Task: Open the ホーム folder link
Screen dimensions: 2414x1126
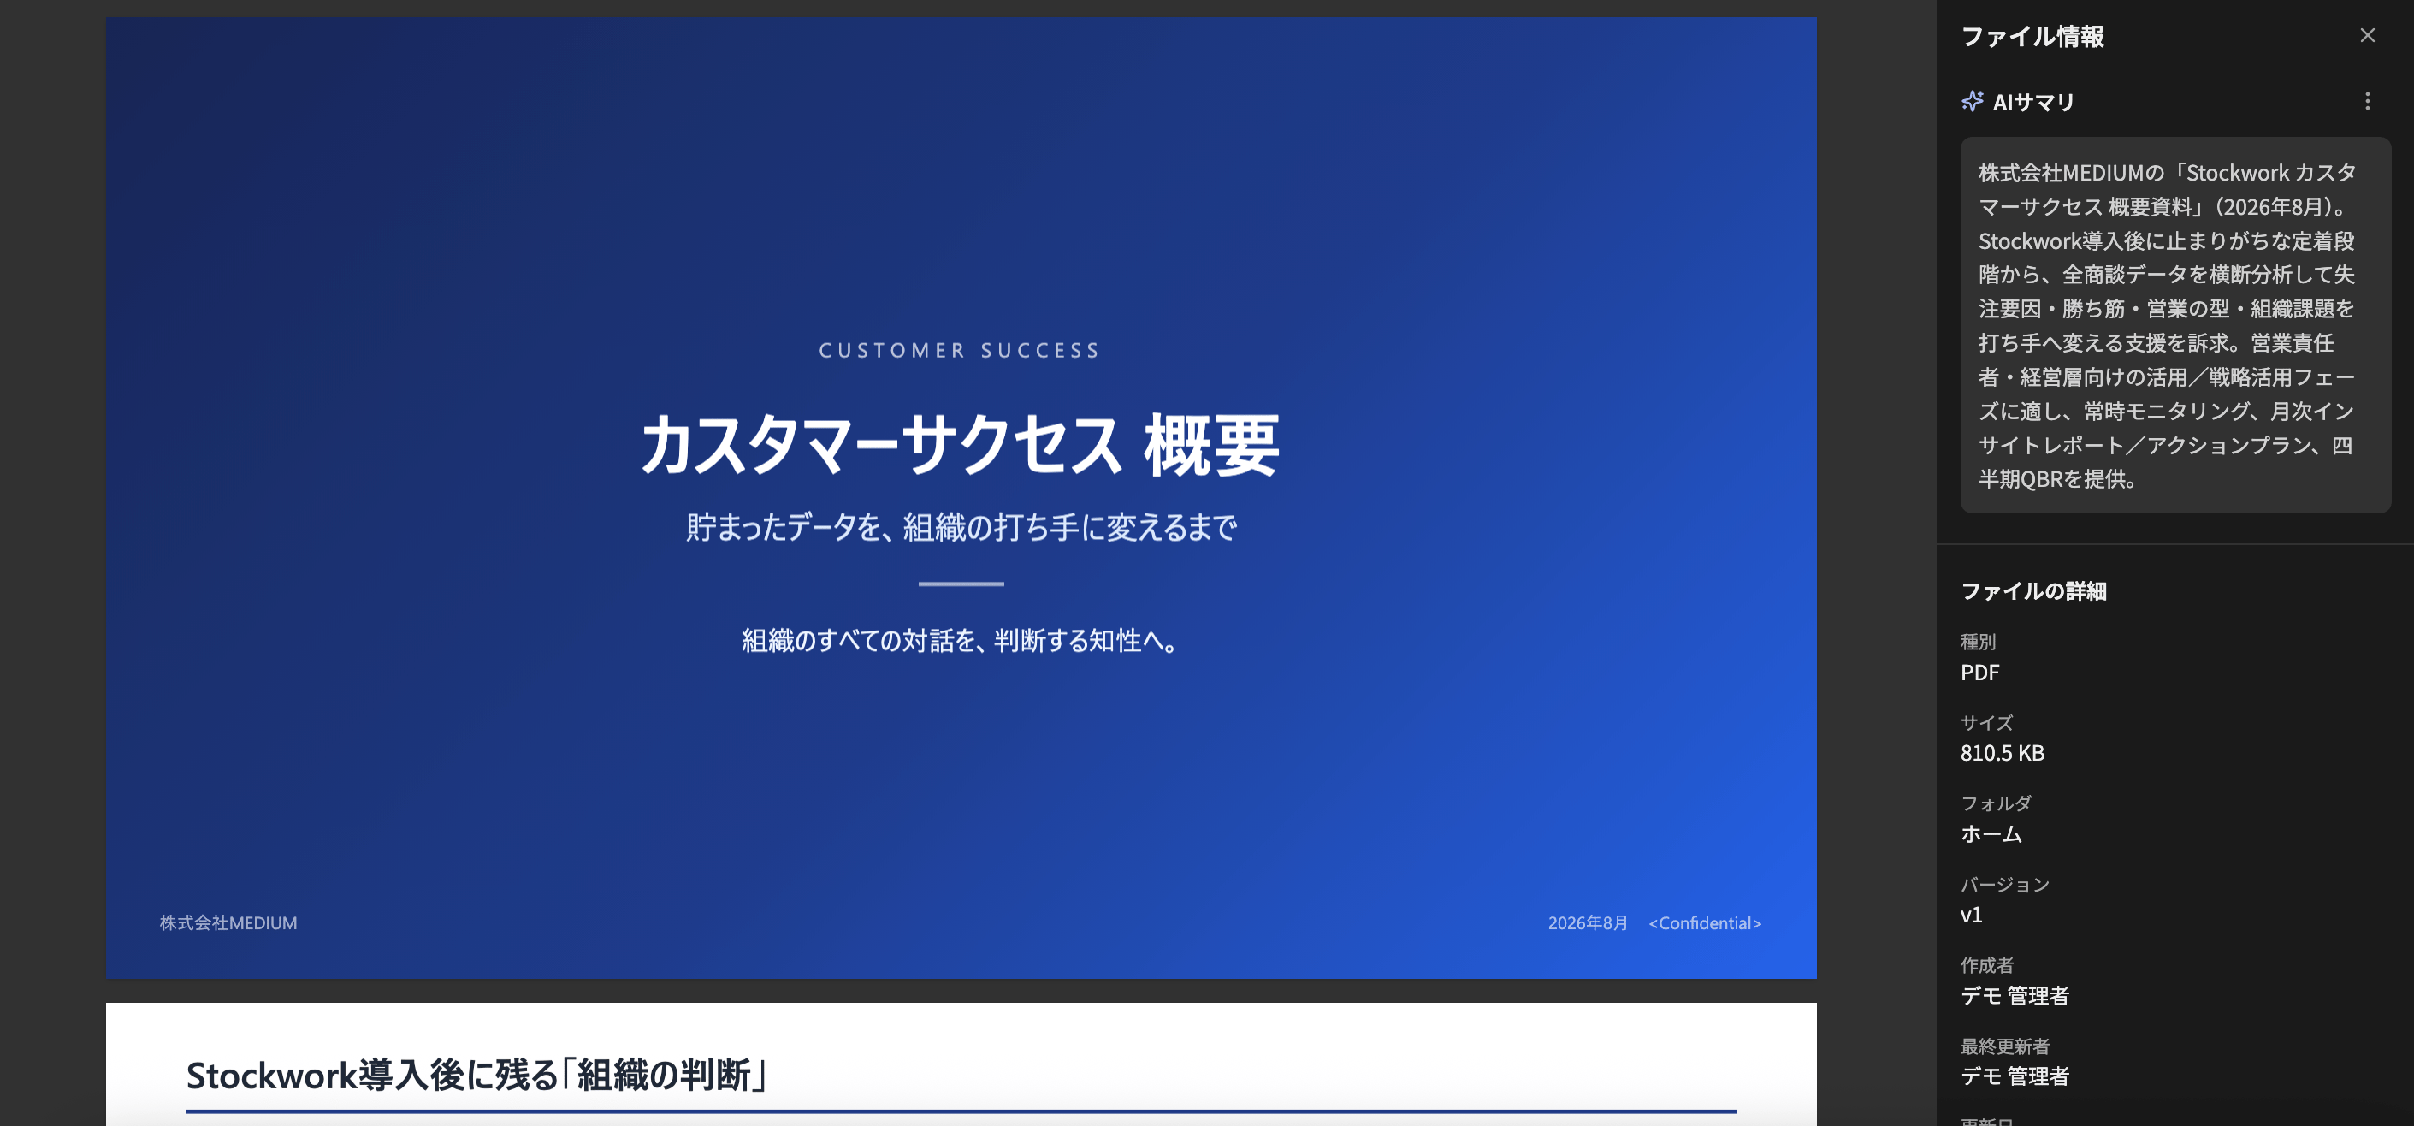Action: pyautogui.click(x=1991, y=833)
